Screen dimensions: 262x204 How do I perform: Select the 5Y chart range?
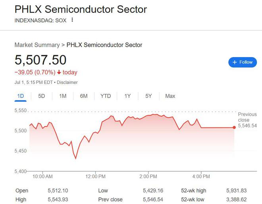[148, 96]
